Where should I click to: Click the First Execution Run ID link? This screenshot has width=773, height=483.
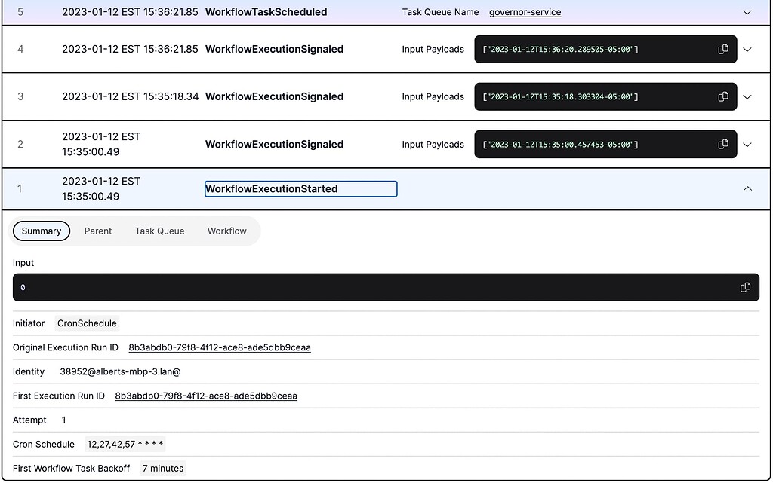(x=205, y=396)
